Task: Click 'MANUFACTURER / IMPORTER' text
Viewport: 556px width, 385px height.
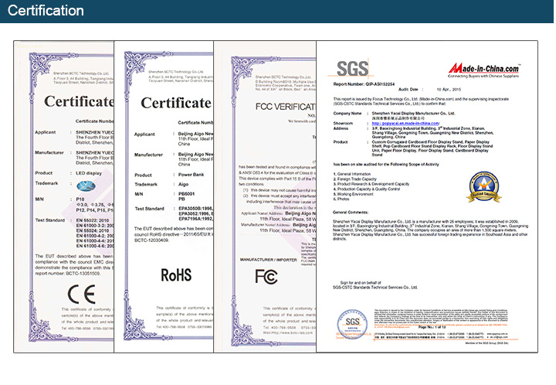Action: (x=269, y=260)
